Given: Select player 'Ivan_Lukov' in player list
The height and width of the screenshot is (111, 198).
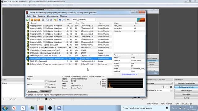Looking at the screenshot, I should pos(129,26).
